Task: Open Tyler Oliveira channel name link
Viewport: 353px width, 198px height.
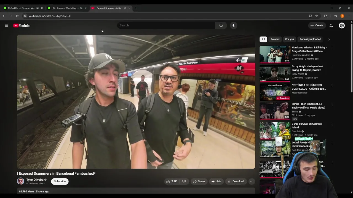Action: click(35, 180)
